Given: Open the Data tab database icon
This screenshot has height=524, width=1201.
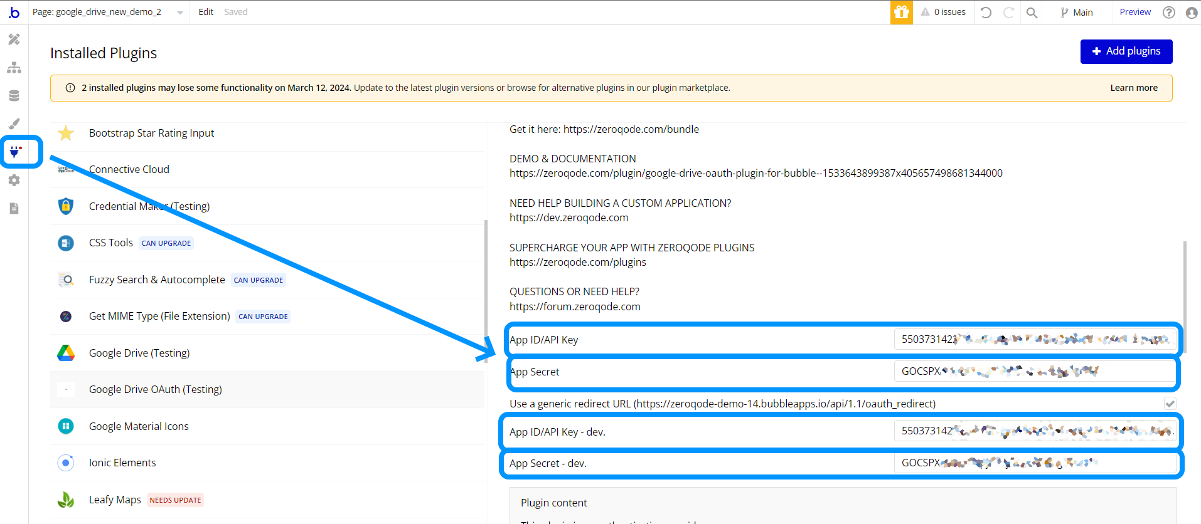Looking at the screenshot, I should click(14, 95).
